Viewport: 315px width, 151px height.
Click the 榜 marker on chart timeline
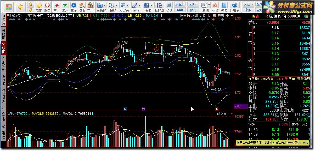[x=143, y=109]
